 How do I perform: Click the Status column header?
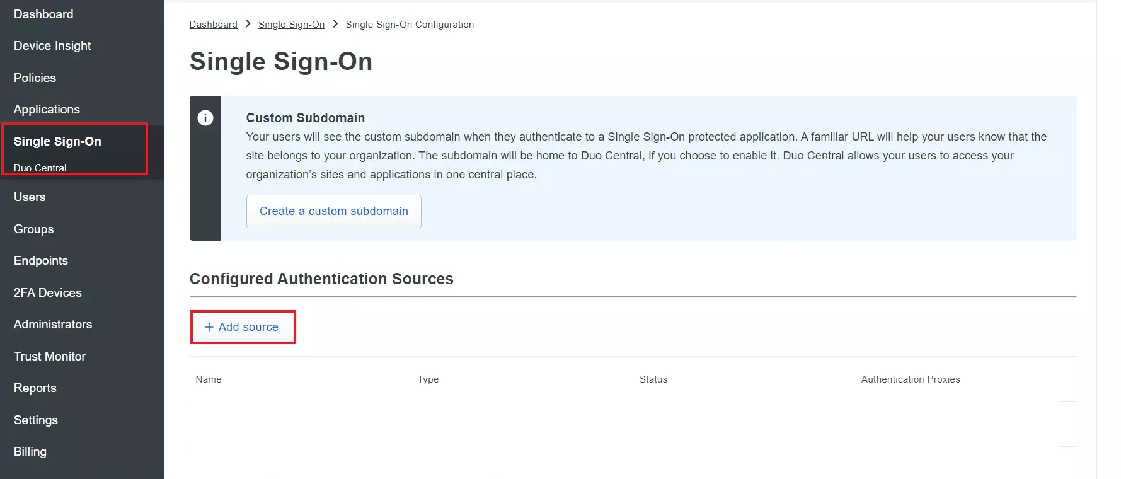[x=653, y=379]
